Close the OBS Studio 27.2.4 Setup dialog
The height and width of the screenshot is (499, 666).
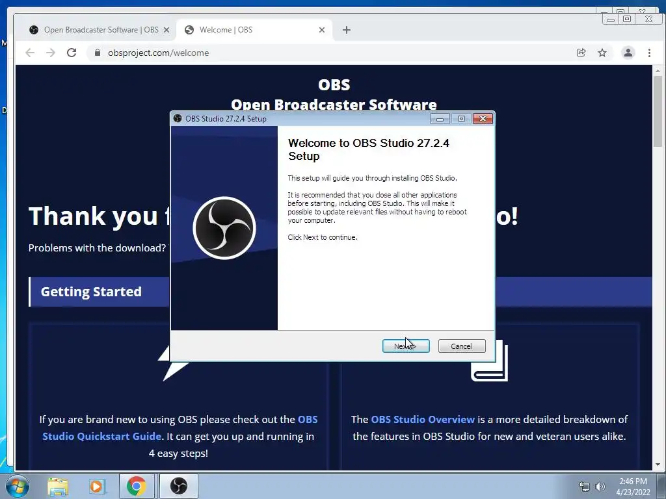pos(483,119)
